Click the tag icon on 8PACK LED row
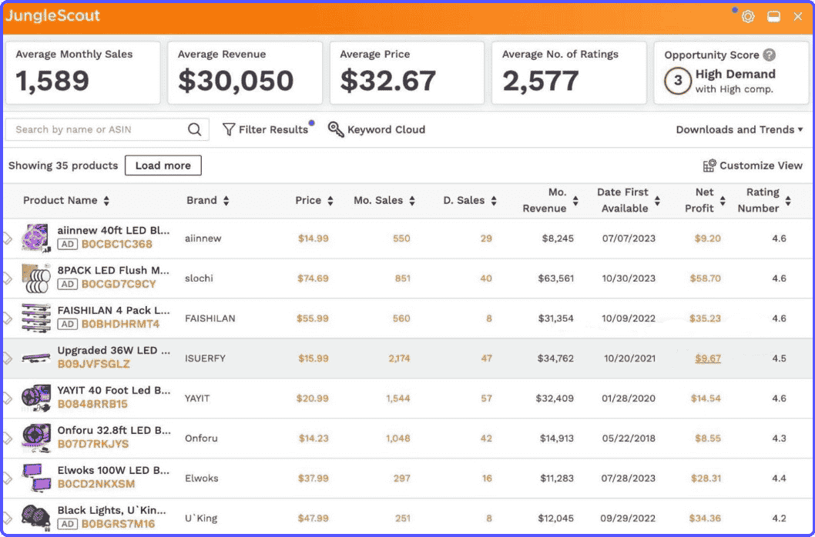The image size is (815, 537). tap(7, 279)
